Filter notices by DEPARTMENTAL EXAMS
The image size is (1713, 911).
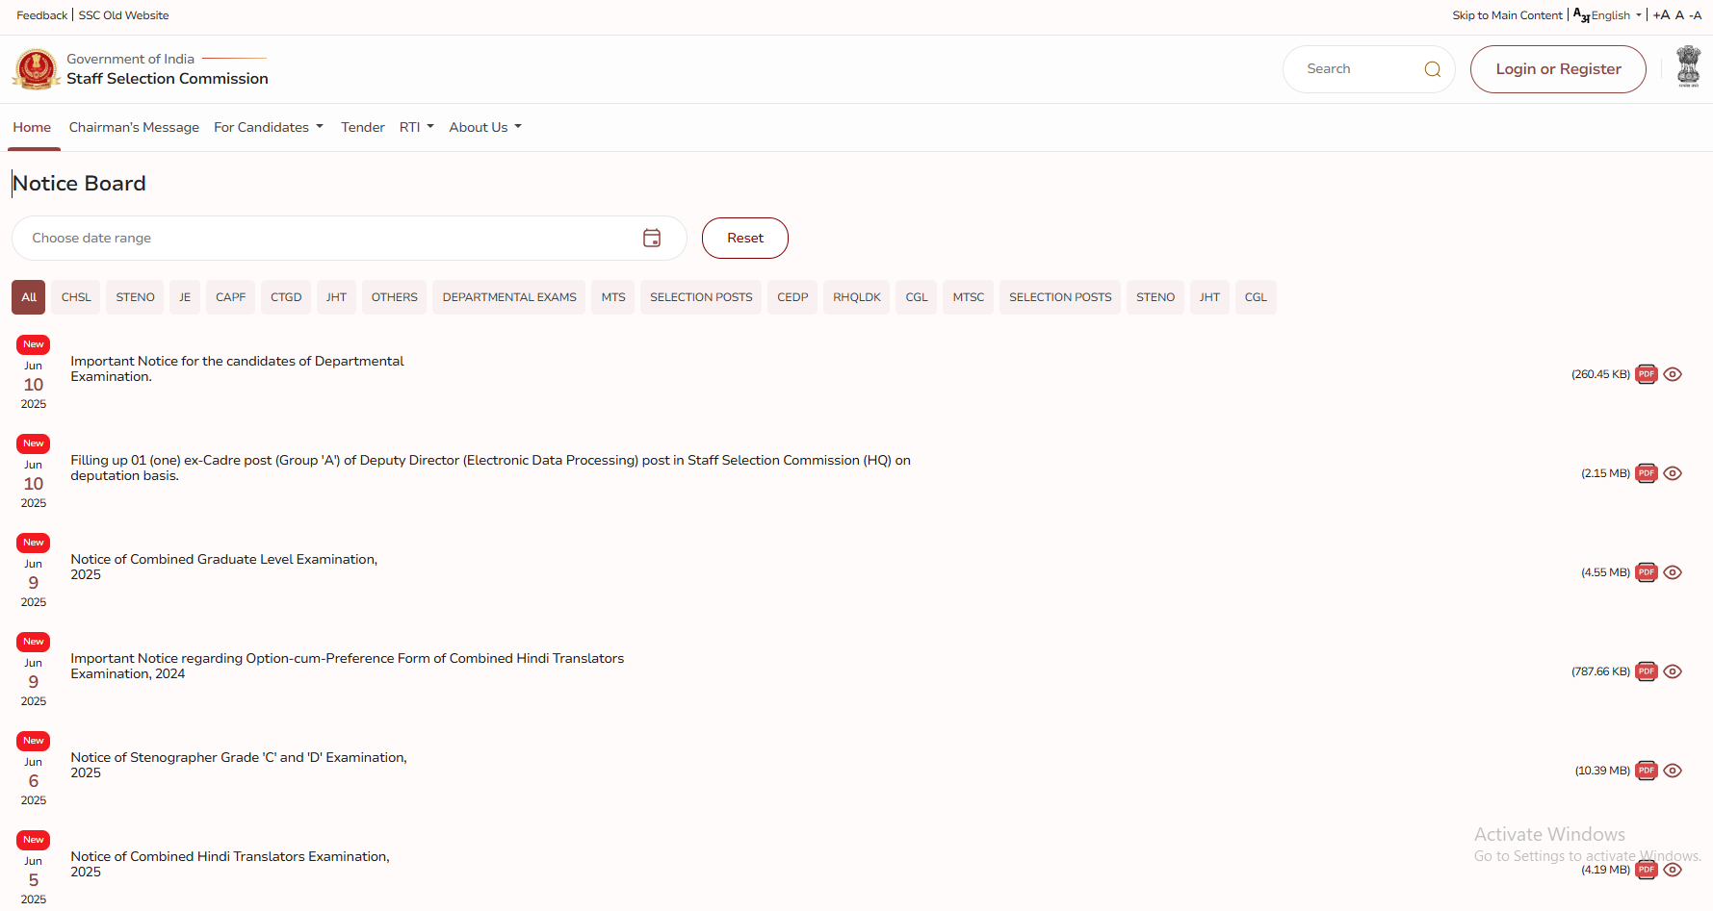(509, 297)
